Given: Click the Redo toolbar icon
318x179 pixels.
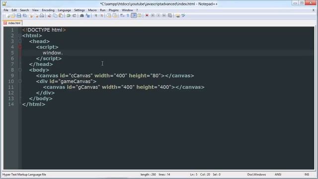Looking at the screenshot, I should pos(74,15).
